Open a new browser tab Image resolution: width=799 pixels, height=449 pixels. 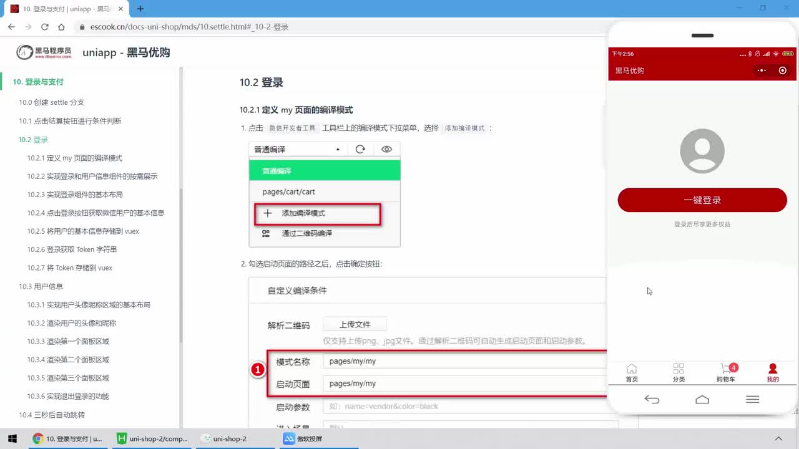click(140, 9)
